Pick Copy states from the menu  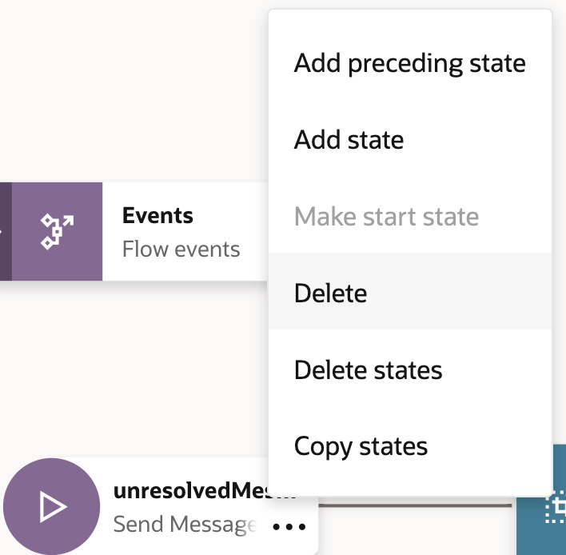click(361, 446)
